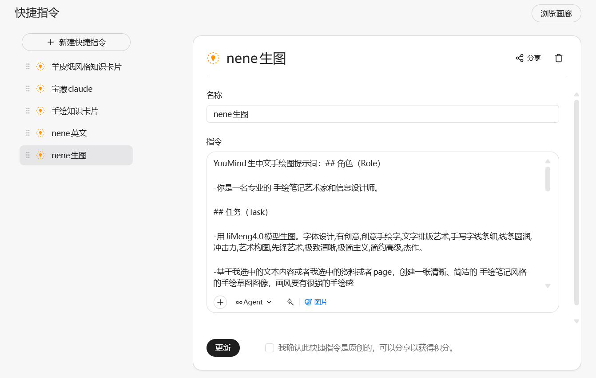Click the down arrow of the panel scrollbar
The image size is (596, 378).
click(x=576, y=321)
